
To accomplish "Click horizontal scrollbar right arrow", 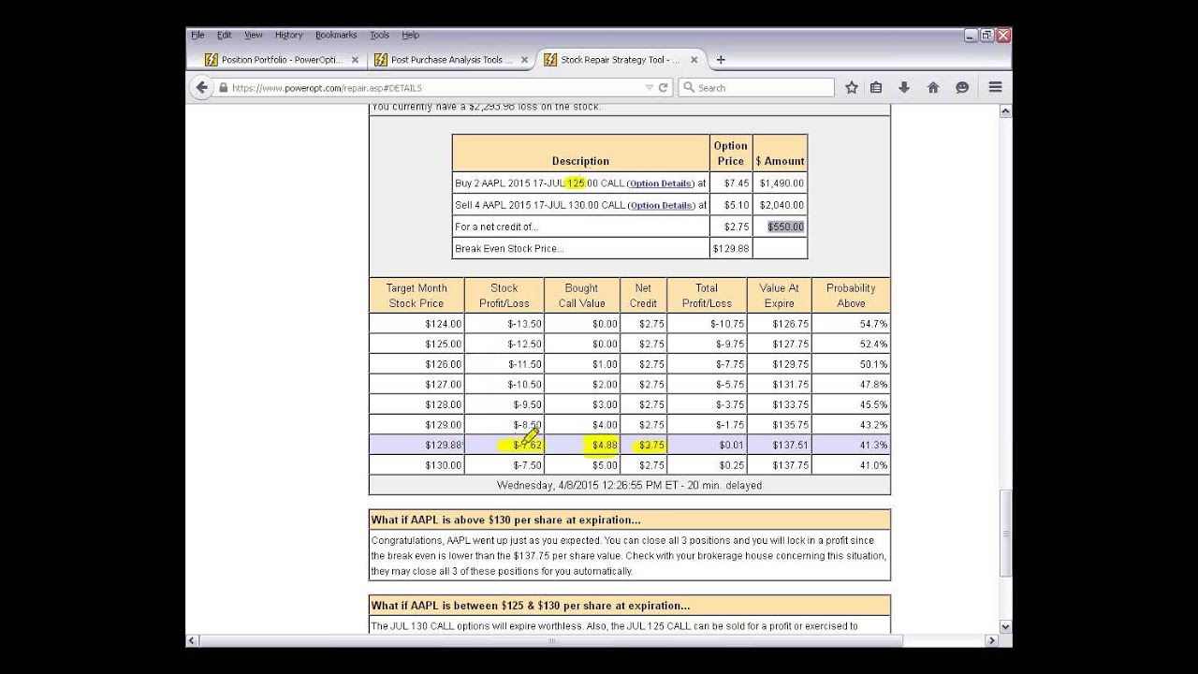I will click(x=993, y=640).
